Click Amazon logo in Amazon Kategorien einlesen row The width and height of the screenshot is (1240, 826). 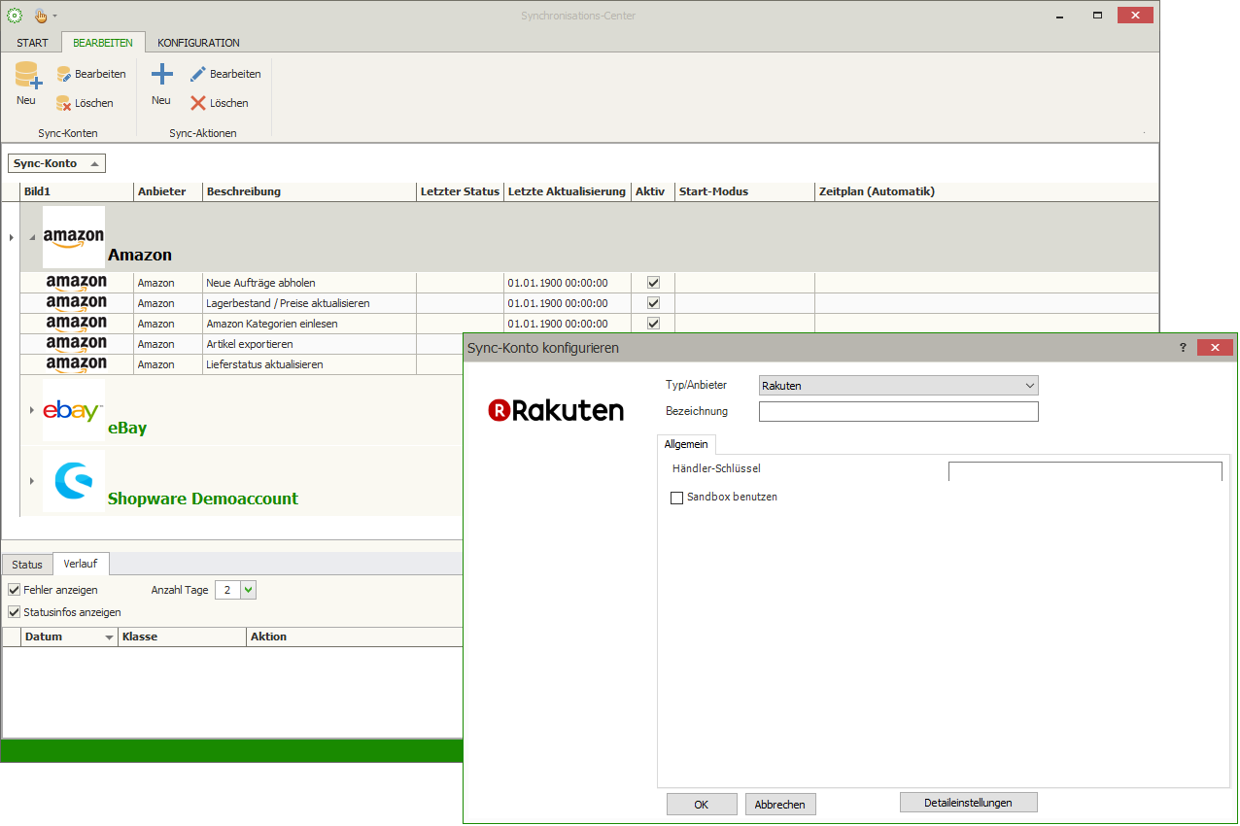pyautogui.click(x=77, y=324)
